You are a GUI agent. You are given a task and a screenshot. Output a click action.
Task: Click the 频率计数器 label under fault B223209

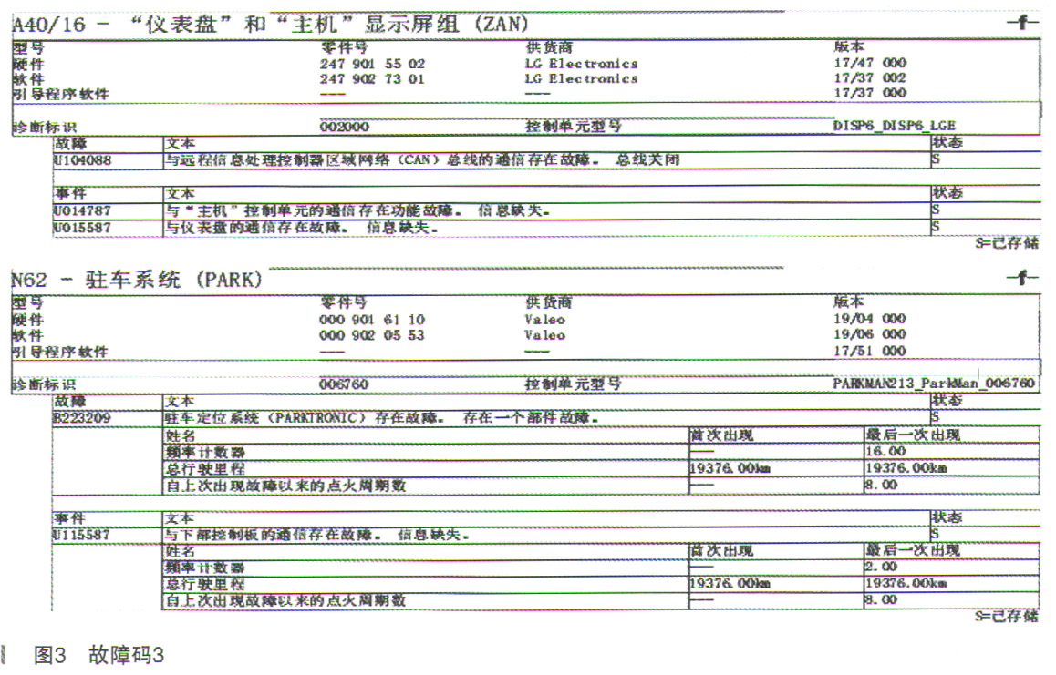[x=205, y=452]
